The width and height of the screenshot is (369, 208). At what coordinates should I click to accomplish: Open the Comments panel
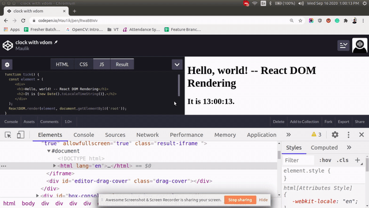[x=49, y=122]
